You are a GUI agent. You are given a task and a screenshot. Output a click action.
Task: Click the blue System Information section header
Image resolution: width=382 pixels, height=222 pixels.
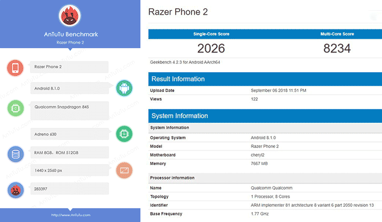(265, 116)
